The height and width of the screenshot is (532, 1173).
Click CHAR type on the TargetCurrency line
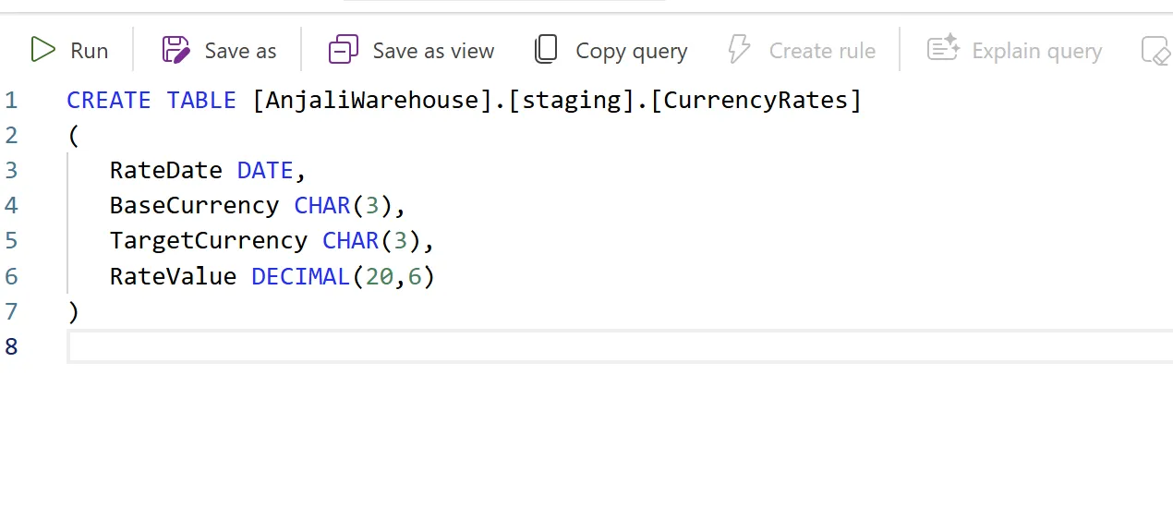pyautogui.click(x=351, y=240)
